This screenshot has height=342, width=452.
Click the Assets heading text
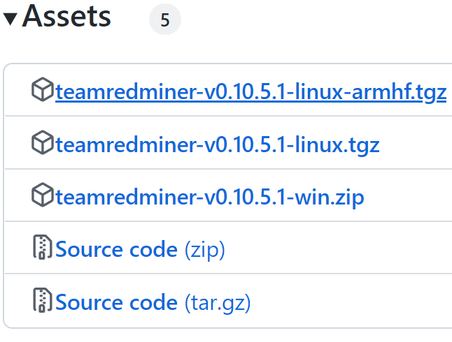click(66, 17)
